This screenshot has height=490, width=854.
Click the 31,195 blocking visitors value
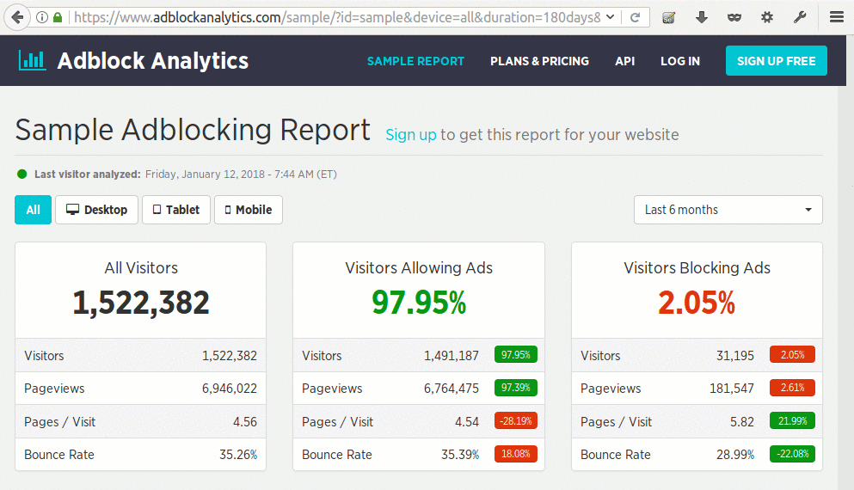(x=735, y=356)
